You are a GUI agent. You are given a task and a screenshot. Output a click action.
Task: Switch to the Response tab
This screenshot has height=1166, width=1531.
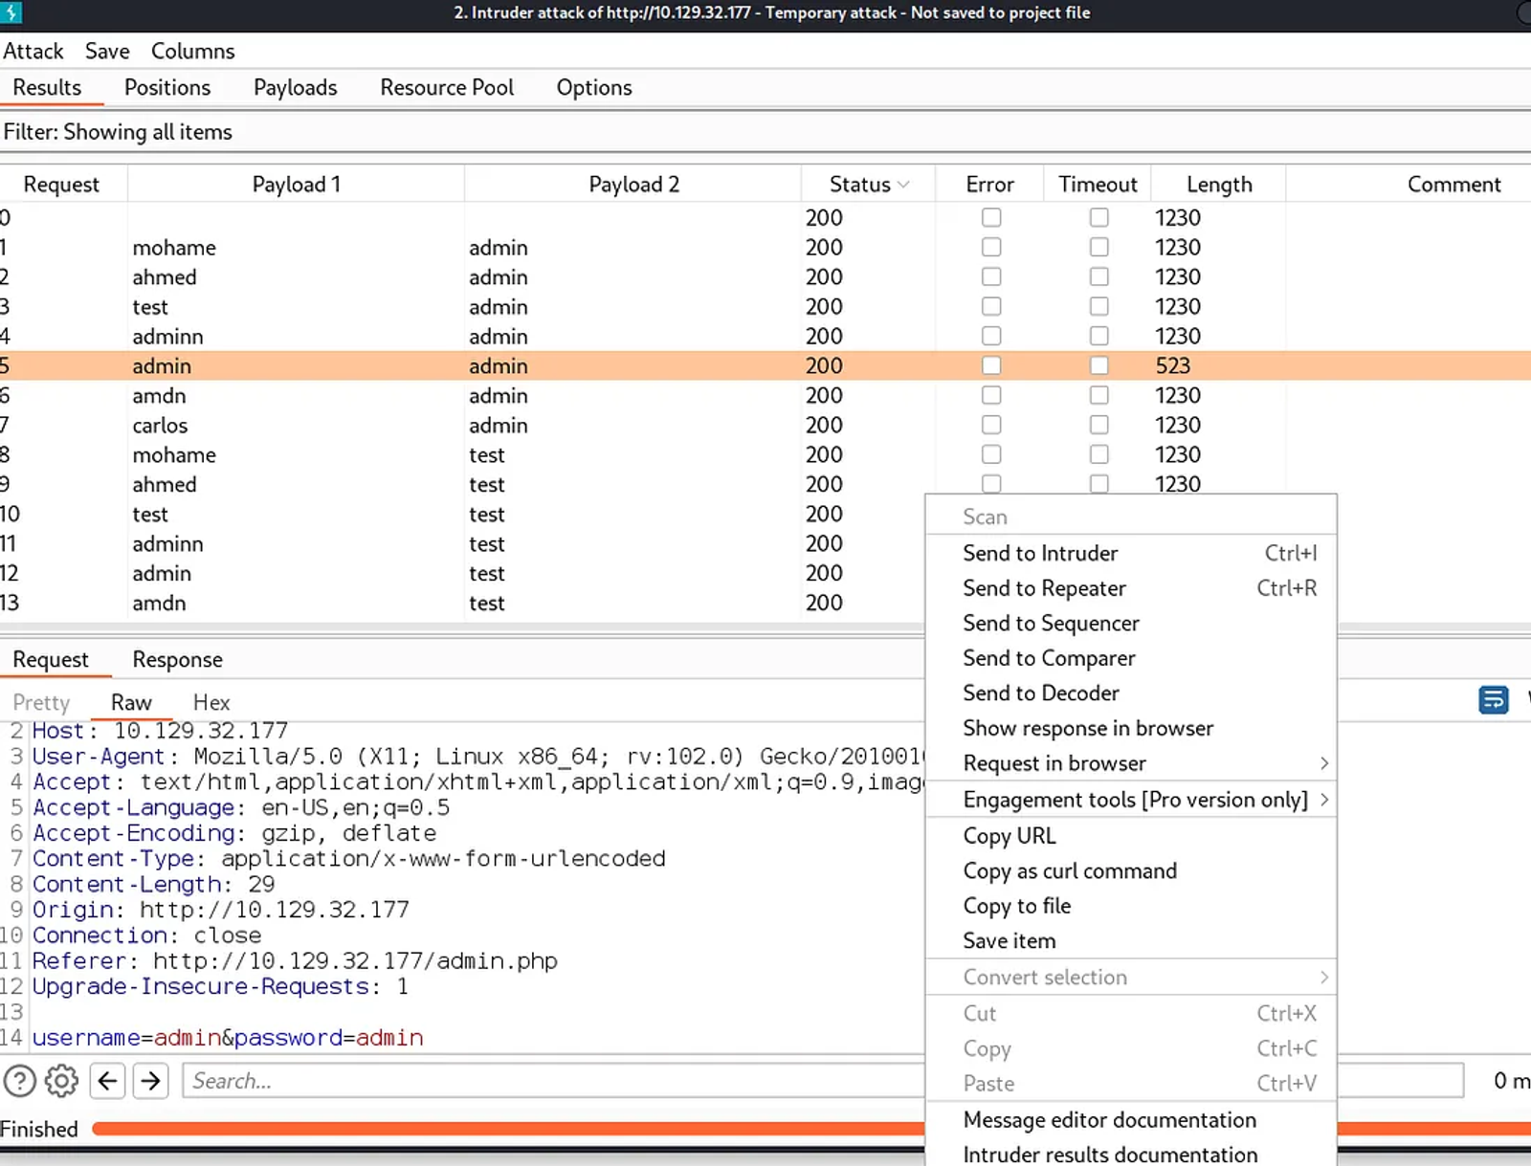coord(177,659)
